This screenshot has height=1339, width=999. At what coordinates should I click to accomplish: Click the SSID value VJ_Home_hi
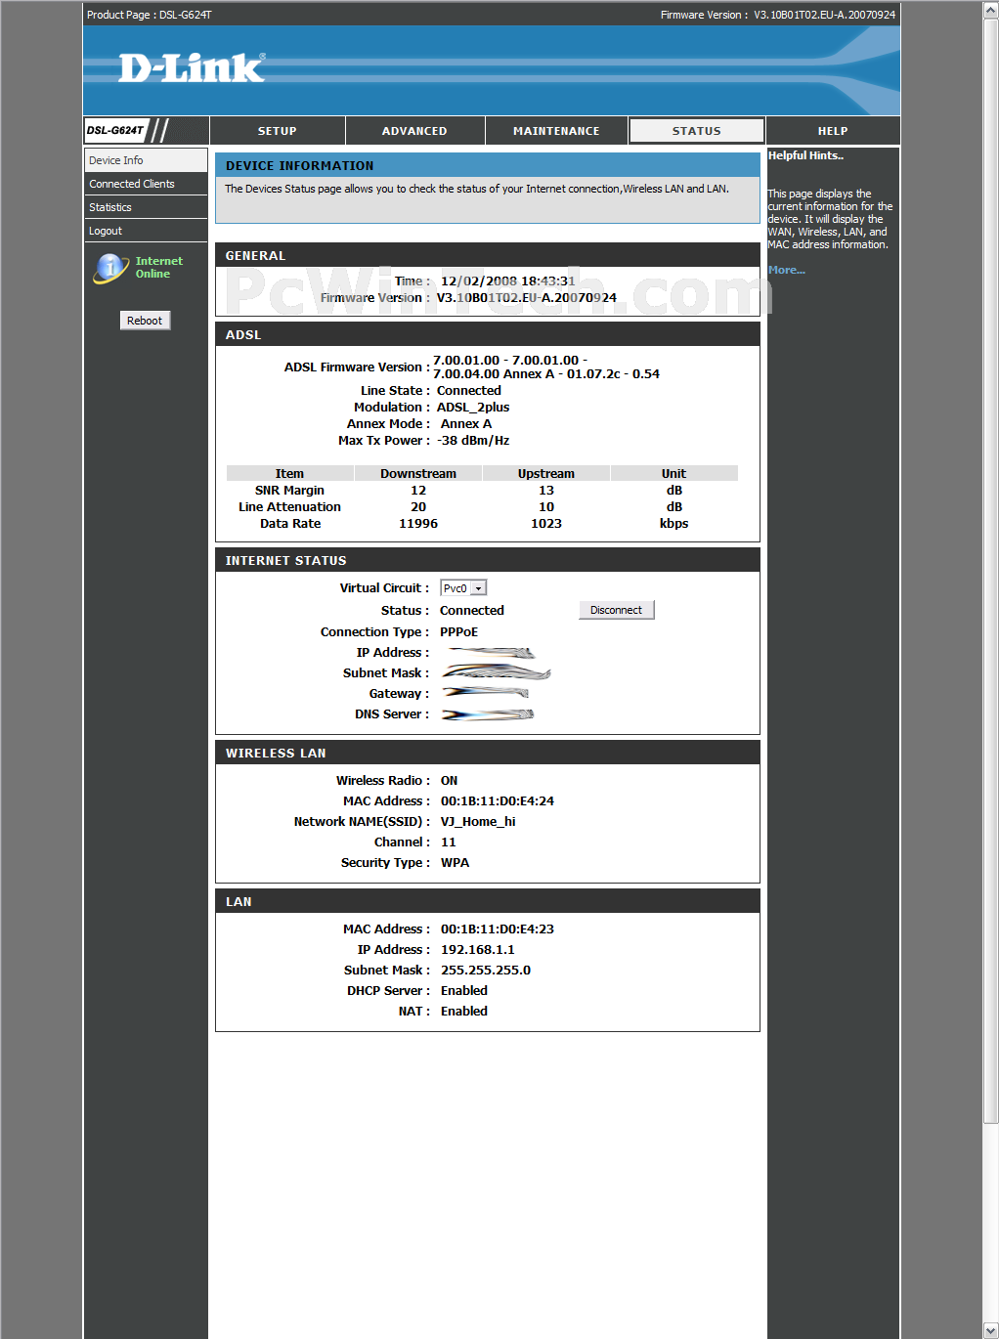click(478, 822)
